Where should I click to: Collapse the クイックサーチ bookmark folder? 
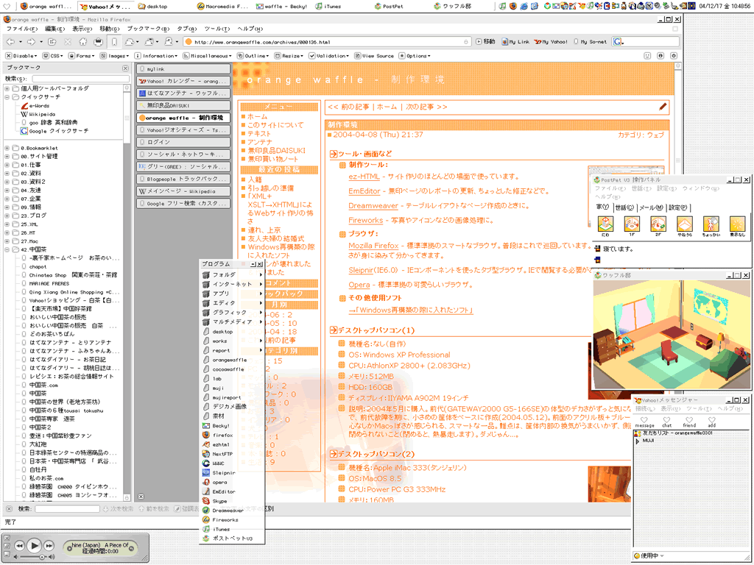pyautogui.click(x=7, y=97)
